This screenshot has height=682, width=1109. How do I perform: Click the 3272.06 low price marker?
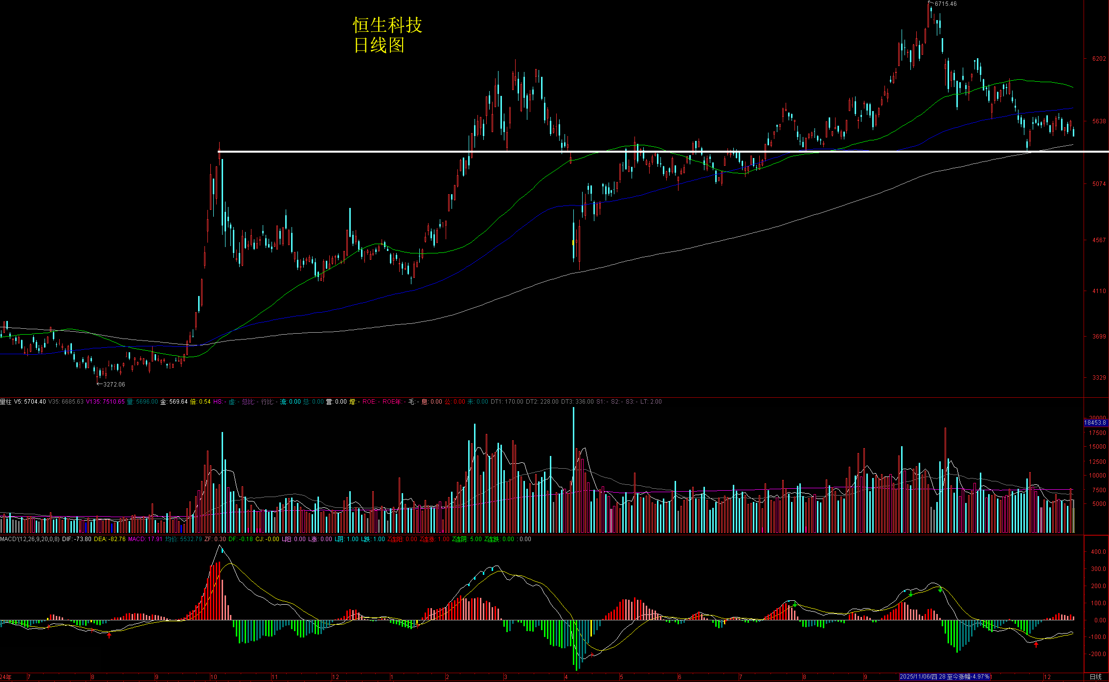click(x=113, y=385)
